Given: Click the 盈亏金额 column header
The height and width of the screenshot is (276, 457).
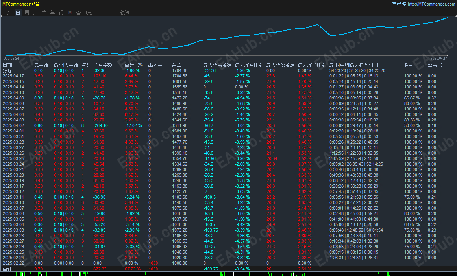Looking at the screenshot, I should click(x=103, y=65).
